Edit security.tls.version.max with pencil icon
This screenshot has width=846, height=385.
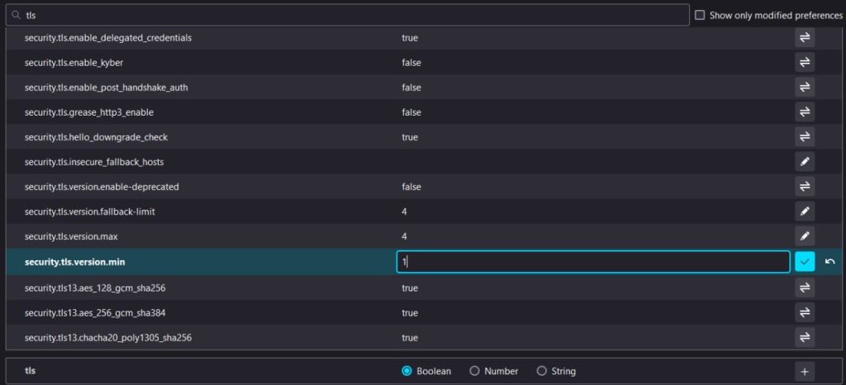point(804,236)
